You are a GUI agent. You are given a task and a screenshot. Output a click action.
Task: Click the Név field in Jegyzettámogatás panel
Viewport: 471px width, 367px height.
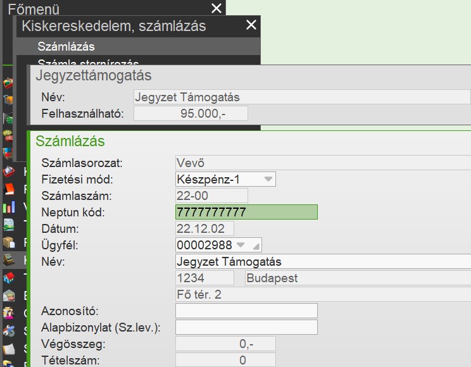tap(302, 97)
